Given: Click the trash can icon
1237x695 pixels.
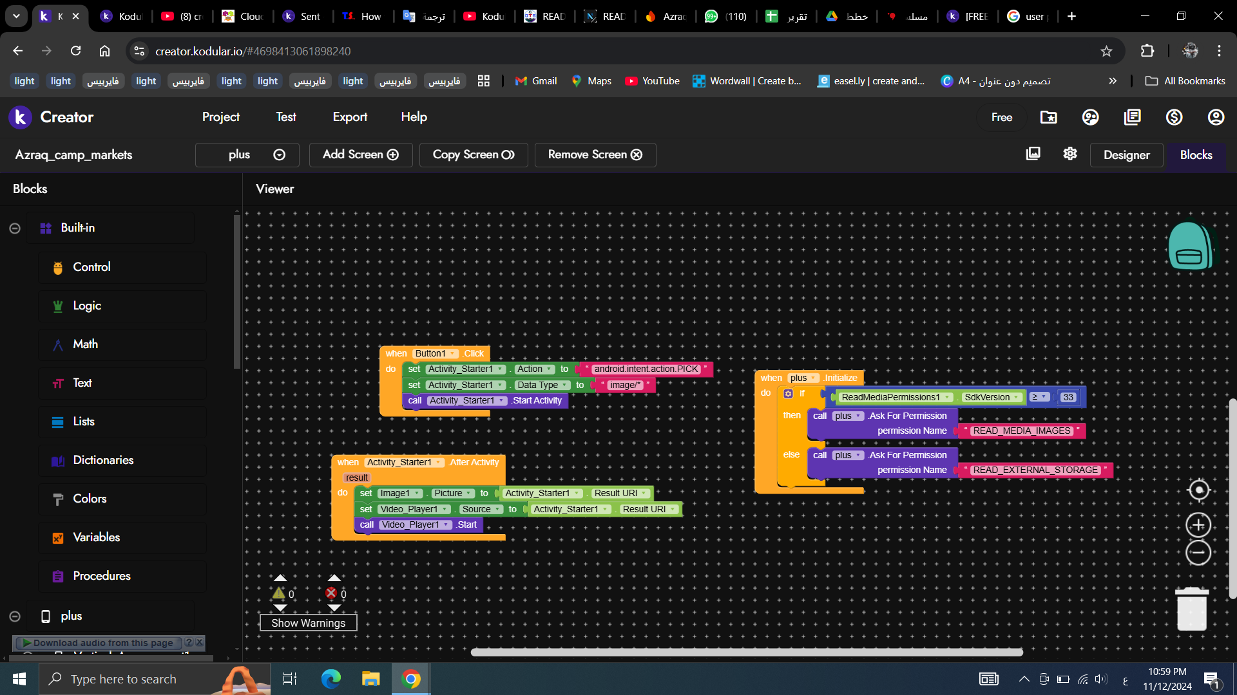Looking at the screenshot, I should [1192, 609].
